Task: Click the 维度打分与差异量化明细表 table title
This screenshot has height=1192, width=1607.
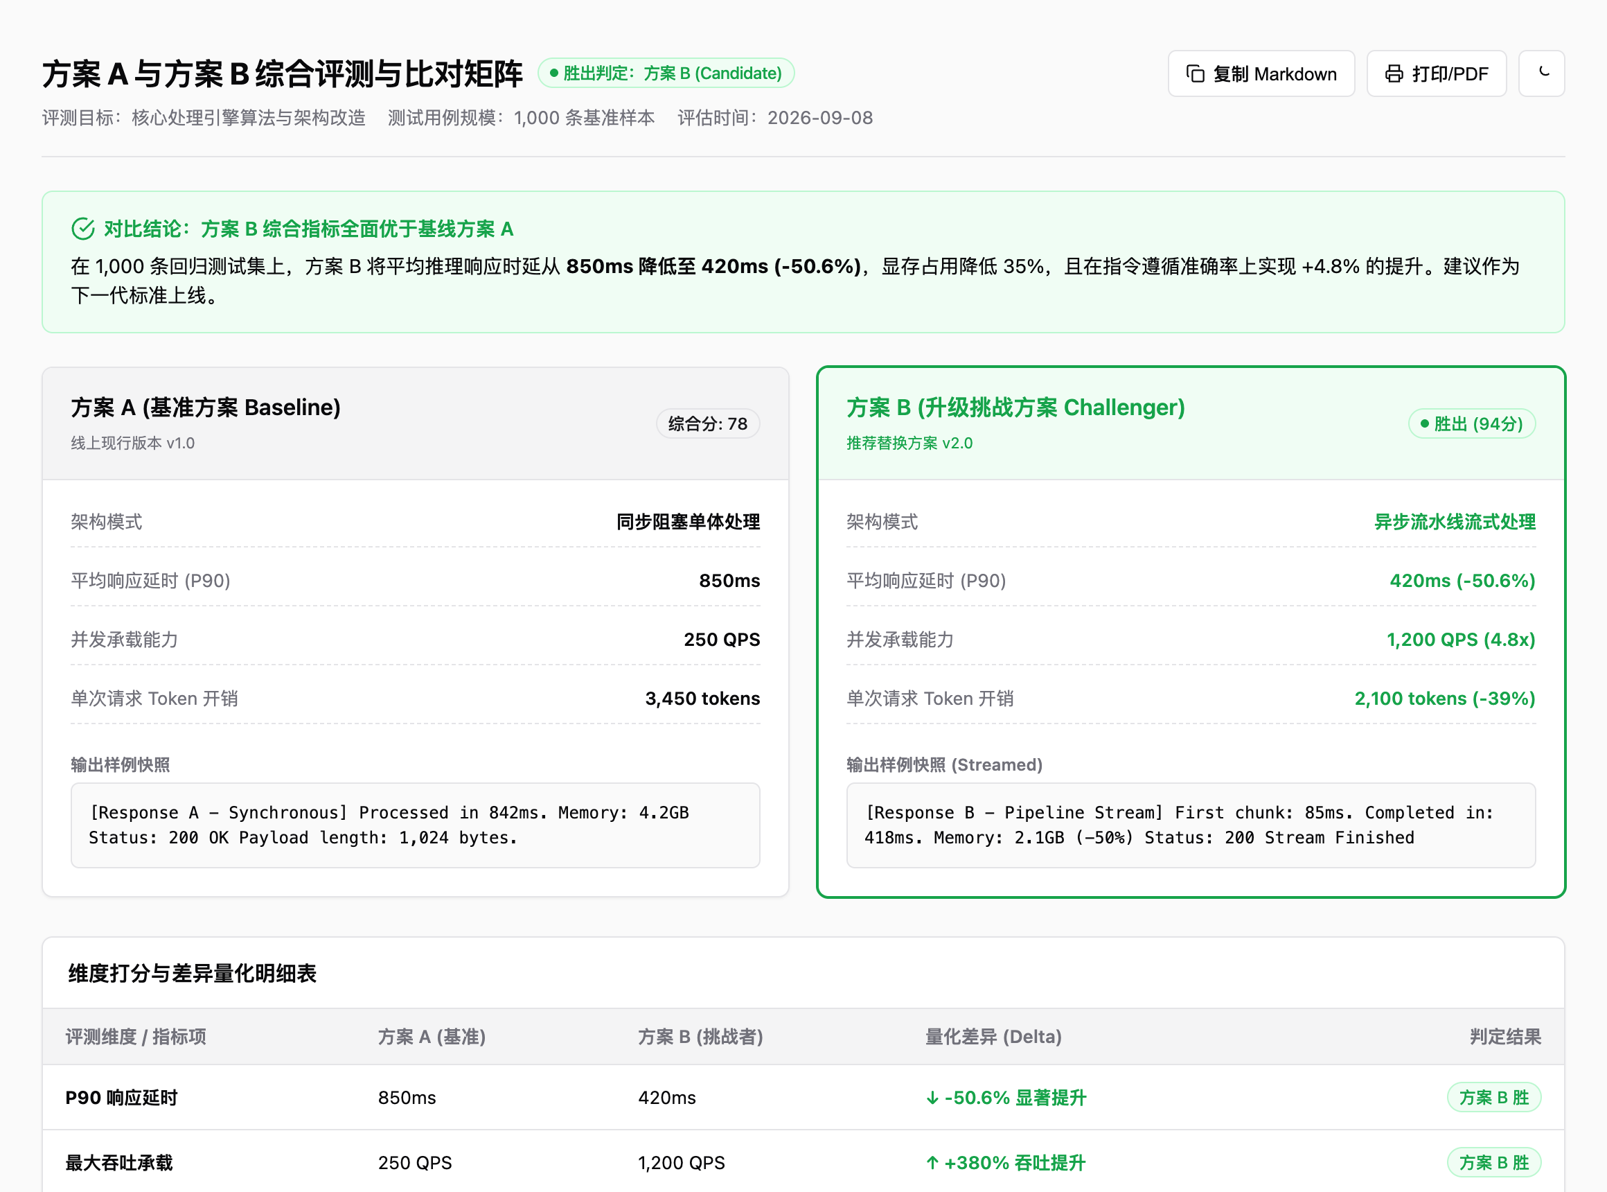Action: [x=193, y=974]
